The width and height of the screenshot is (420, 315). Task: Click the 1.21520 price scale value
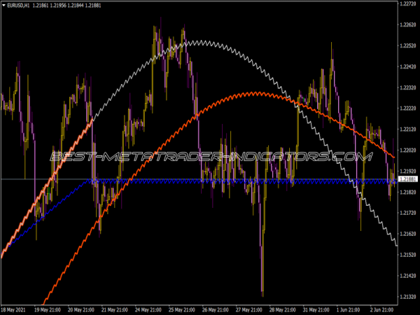pos(409,255)
